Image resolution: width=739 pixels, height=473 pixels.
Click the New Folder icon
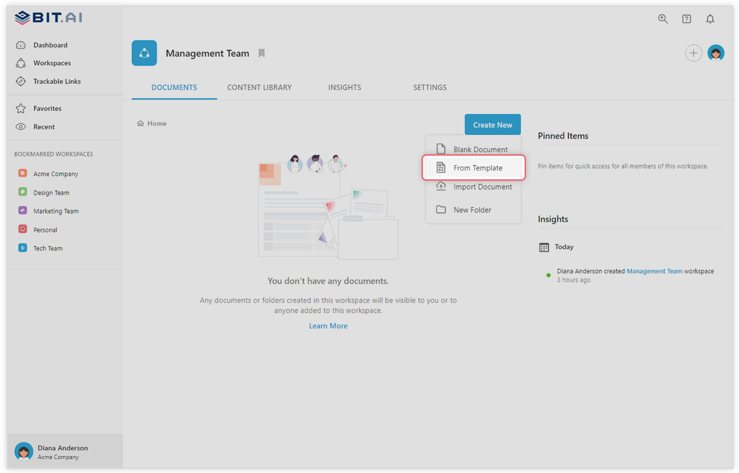(x=441, y=209)
